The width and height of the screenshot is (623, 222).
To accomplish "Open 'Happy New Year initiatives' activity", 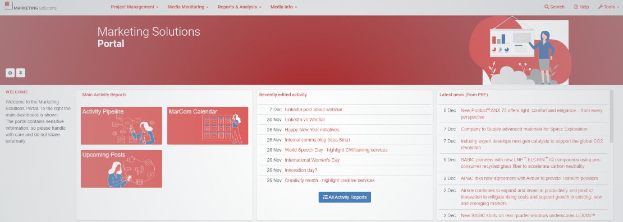I will 312,129.
